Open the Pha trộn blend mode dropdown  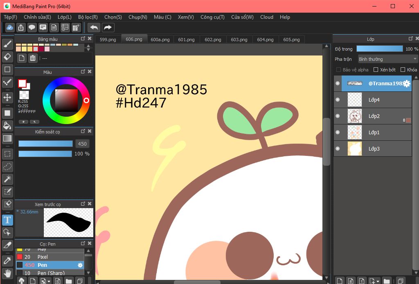388,59
